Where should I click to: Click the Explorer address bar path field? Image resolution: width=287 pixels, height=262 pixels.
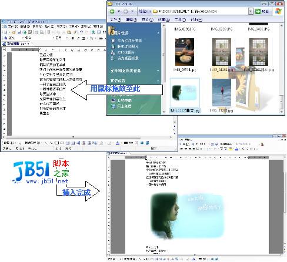coord(200,11)
